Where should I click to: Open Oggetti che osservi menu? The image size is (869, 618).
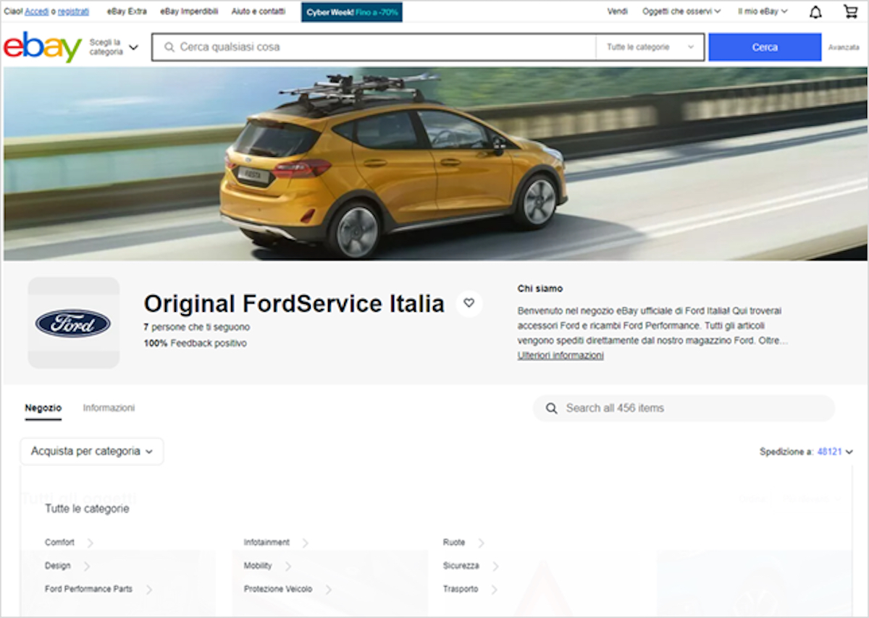681,12
